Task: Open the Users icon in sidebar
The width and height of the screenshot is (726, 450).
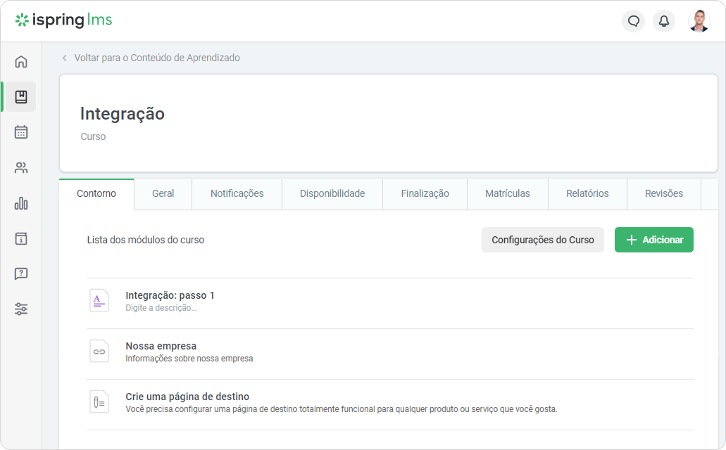Action: click(21, 168)
